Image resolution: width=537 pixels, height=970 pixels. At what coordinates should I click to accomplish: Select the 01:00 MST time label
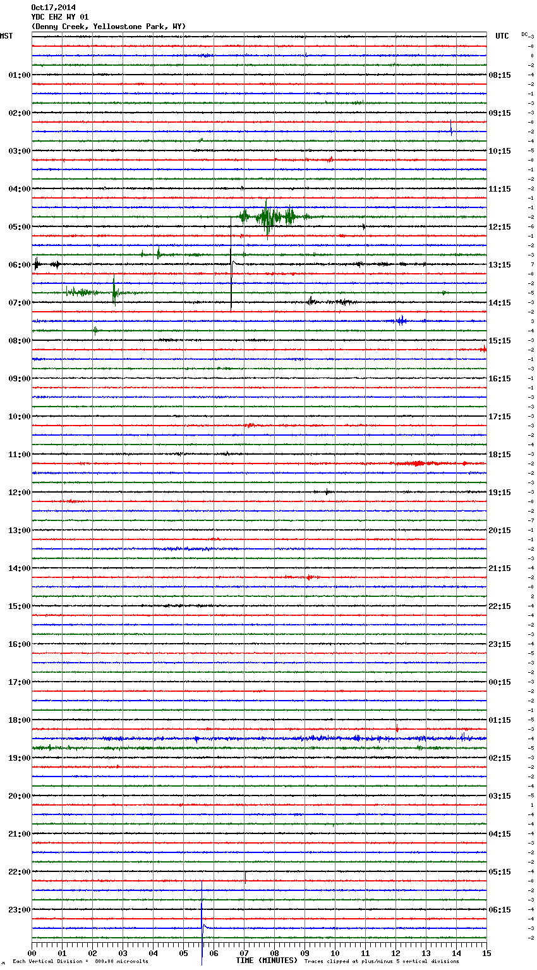click(x=20, y=75)
